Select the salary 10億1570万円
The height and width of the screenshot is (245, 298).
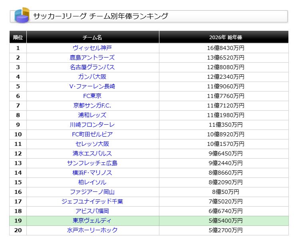[226, 144]
